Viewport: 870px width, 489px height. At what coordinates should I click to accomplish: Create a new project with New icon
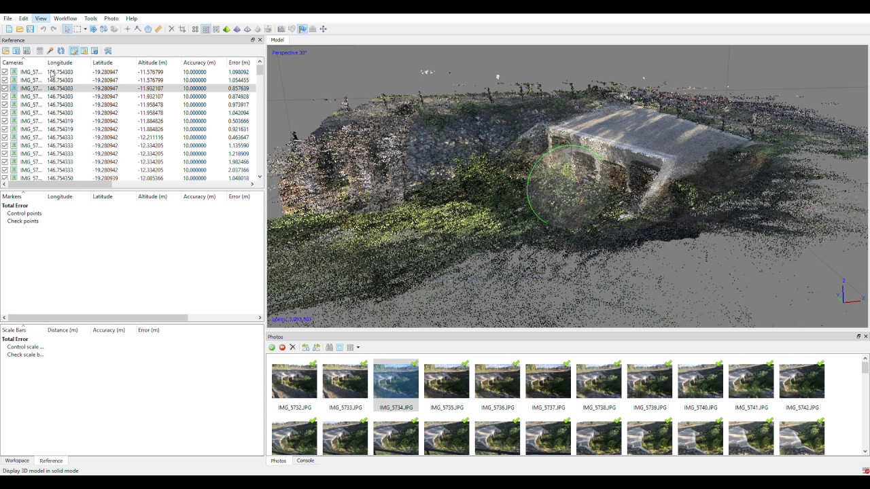pos(9,29)
